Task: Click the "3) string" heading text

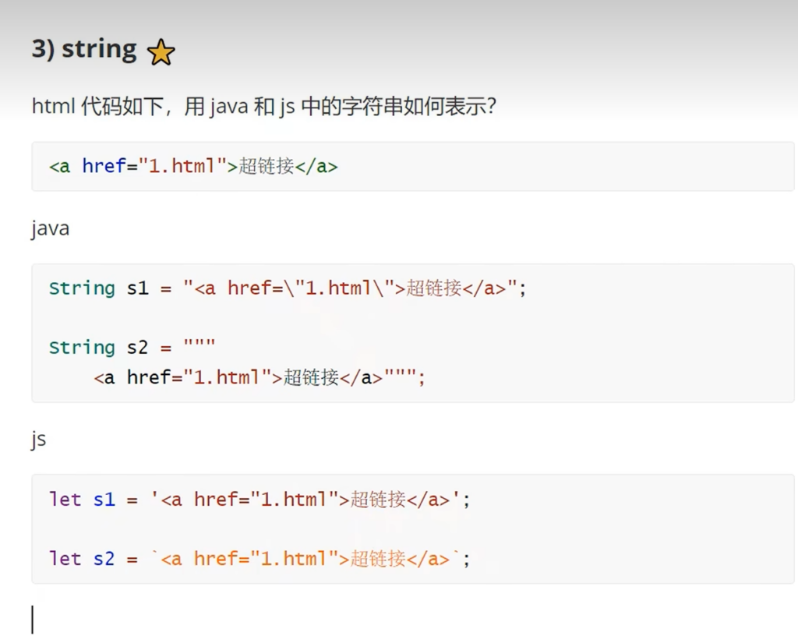Action: click(x=84, y=49)
